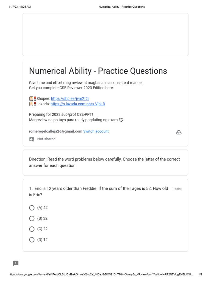The image size is (211, 281).
Task: Open the Shopee shp.ee link
Action: (70, 99)
